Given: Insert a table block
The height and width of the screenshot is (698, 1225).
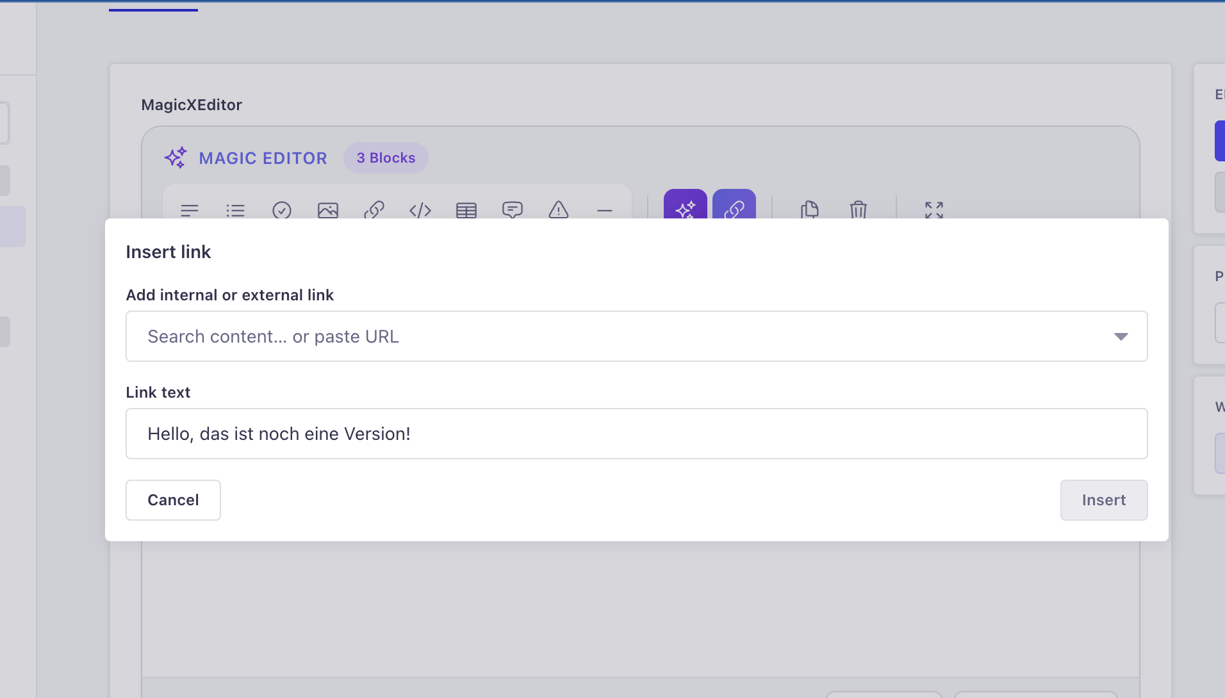Looking at the screenshot, I should tap(466, 209).
